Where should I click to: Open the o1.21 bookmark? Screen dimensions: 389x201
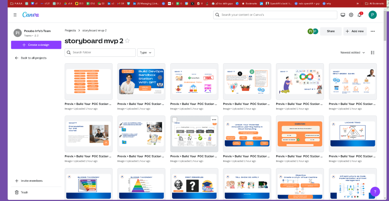[45, 3]
